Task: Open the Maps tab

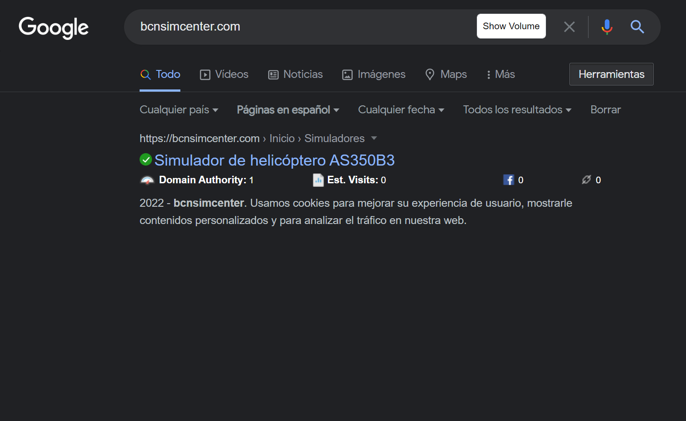Action: click(446, 74)
